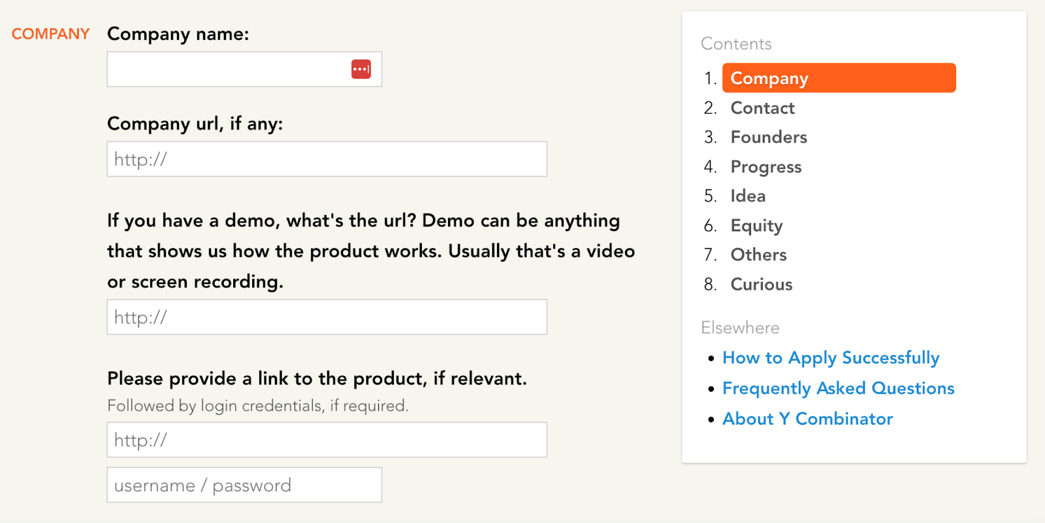
Task: Open the How to Apply Successfully link
Action: 831,358
